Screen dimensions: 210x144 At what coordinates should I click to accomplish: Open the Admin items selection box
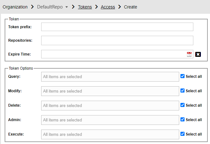click(110, 120)
